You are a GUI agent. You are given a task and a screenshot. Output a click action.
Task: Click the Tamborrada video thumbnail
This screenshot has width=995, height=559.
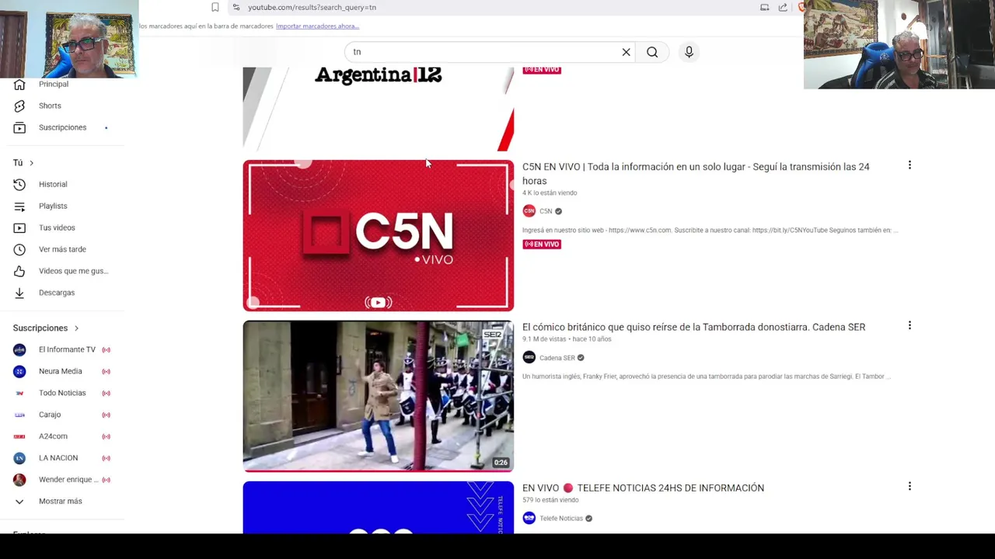[x=378, y=396]
